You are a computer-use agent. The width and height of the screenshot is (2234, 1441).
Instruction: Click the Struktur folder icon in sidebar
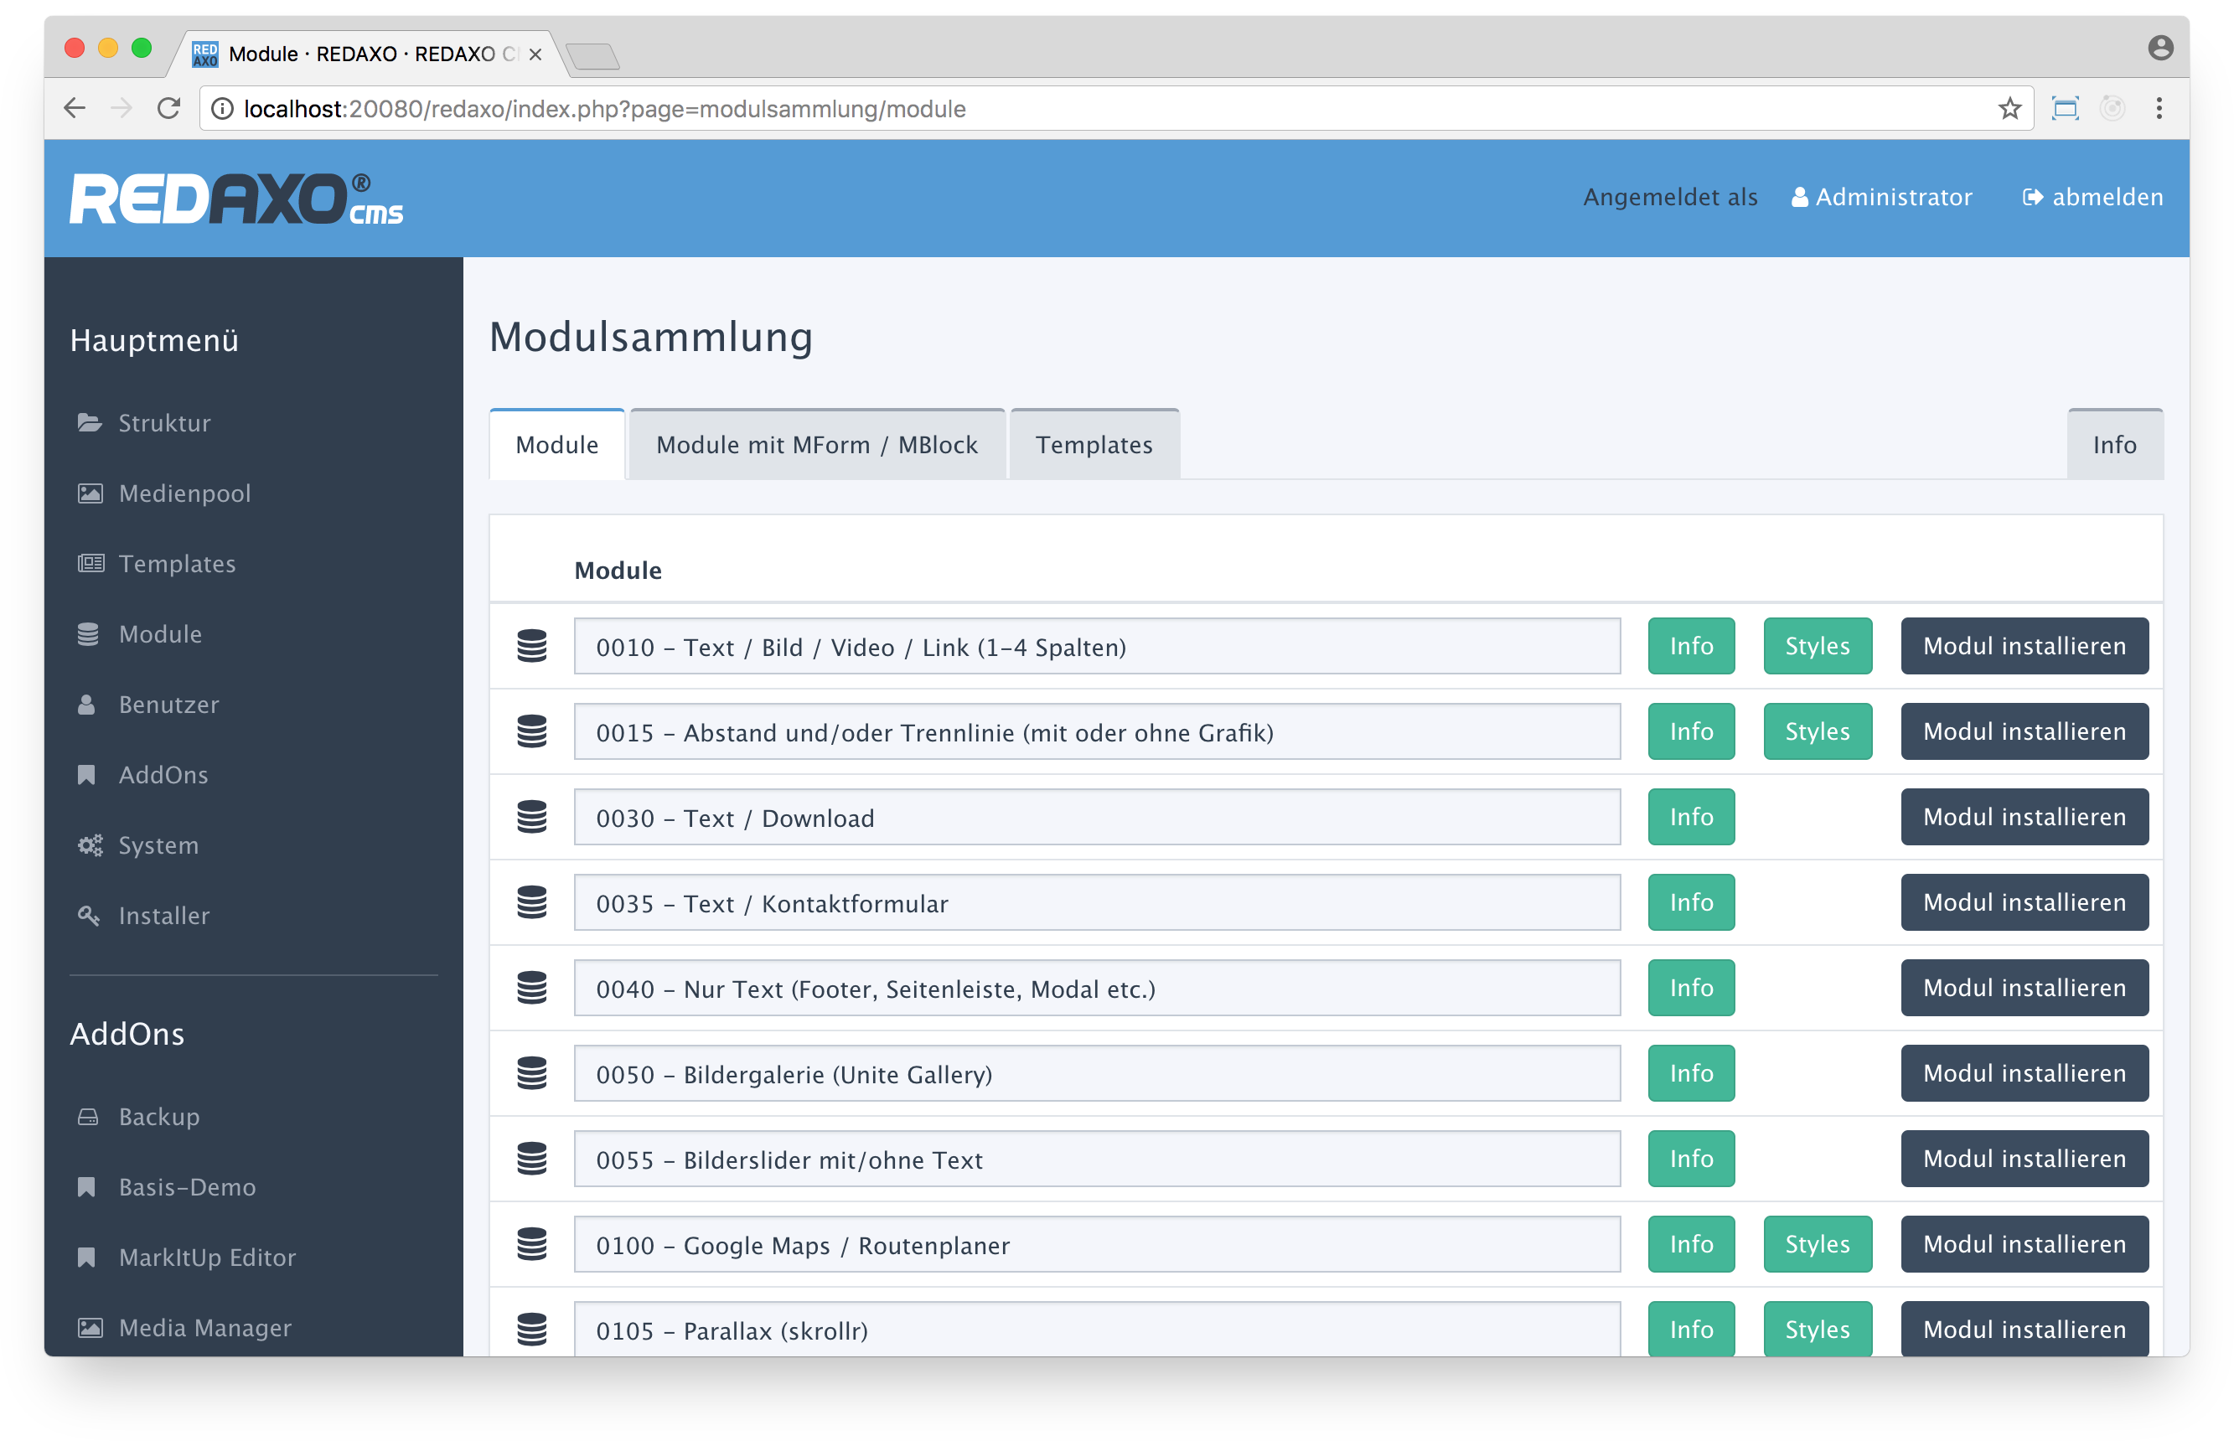[x=89, y=423]
